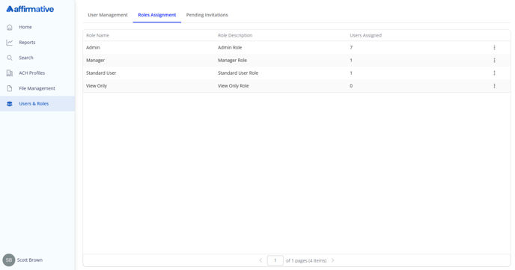Click the View Only role name cell
The height and width of the screenshot is (270, 515).
point(97,86)
